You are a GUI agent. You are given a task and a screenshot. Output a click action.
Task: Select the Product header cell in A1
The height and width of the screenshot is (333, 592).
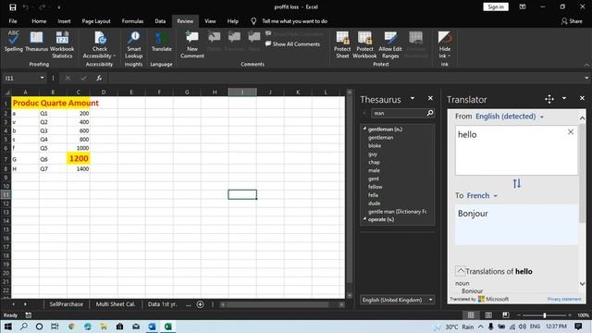tap(25, 103)
